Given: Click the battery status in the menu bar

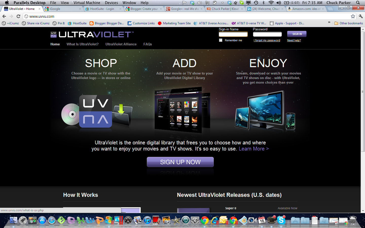Looking at the screenshot, I should (291, 3).
